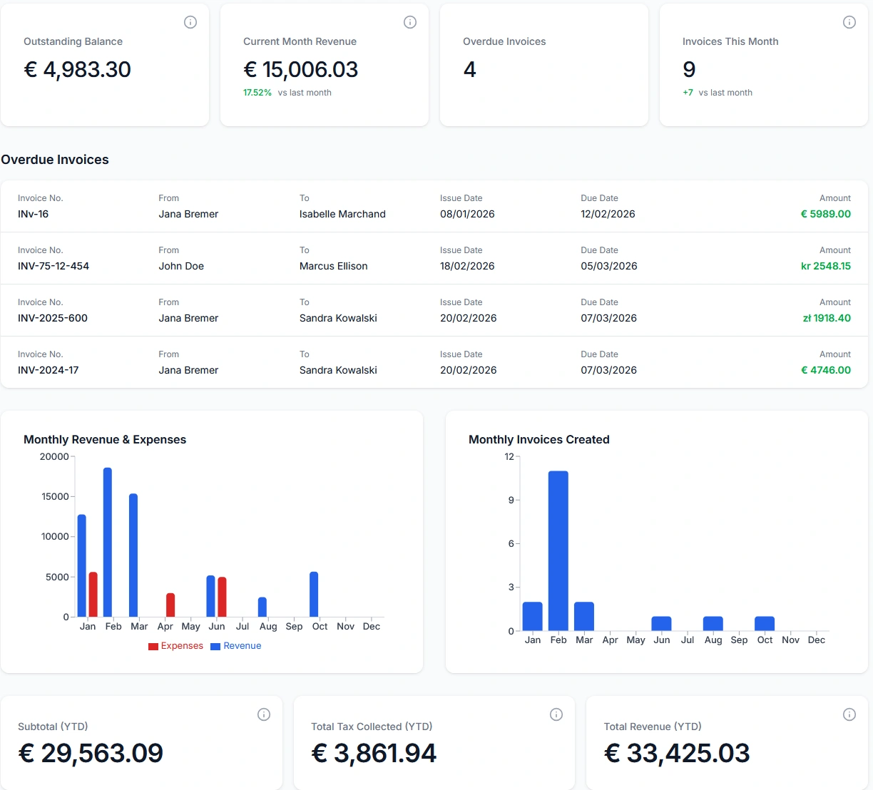Open invoice INv-16
This screenshot has height=790, width=873.
[x=33, y=214]
